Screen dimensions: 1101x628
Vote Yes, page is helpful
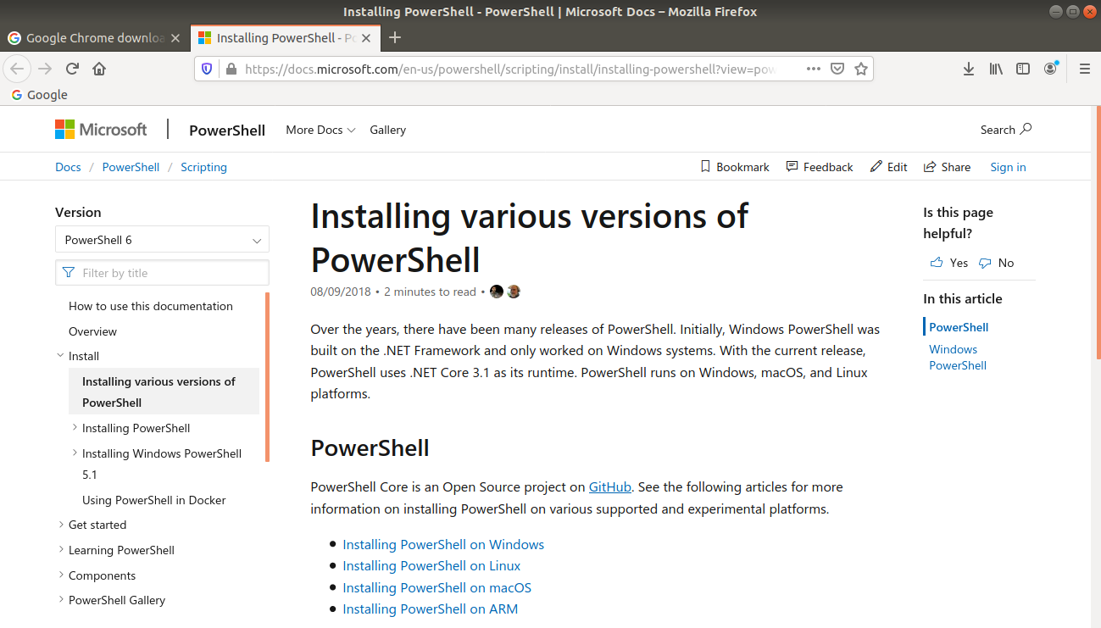tap(949, 263)
